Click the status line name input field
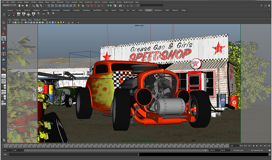This screenshot has width=272, height=160. tap(152, 5)
